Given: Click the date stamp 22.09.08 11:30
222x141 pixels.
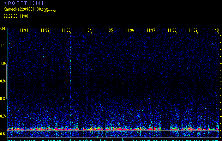Looking at the screenshot, I should (x=16, y=16).
